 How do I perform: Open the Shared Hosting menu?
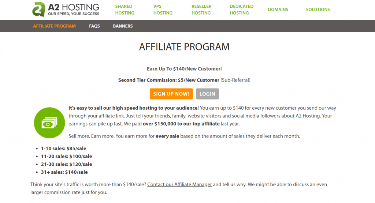[125, 10]
